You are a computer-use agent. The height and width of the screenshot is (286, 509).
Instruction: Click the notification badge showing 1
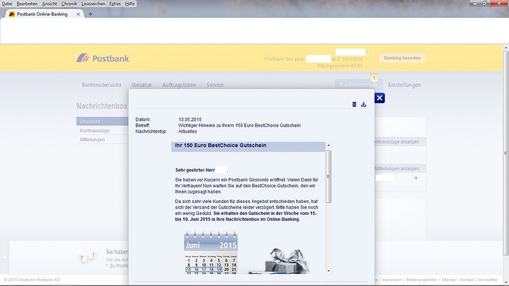(374, 78)
